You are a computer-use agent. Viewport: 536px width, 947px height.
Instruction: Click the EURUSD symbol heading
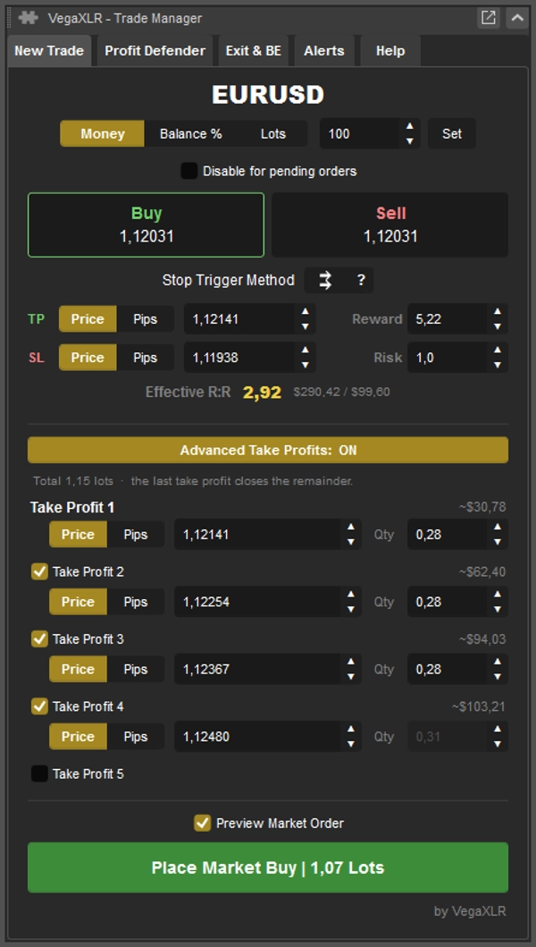tap(268, 95)
